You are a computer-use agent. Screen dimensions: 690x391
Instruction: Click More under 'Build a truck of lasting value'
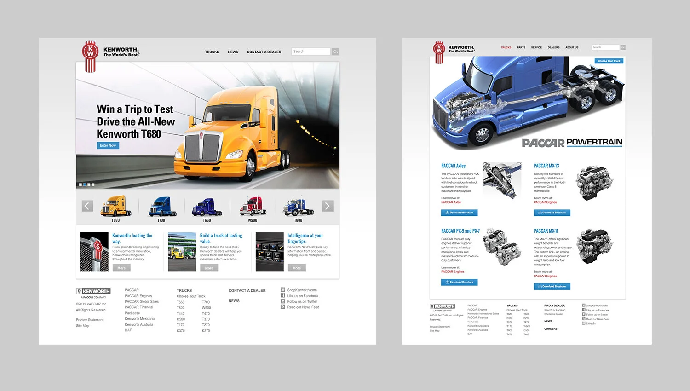pos(209,268)
